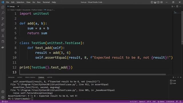Switch to the Output panel tab
This screenshot has width=183, height=103.
(20, 77)
